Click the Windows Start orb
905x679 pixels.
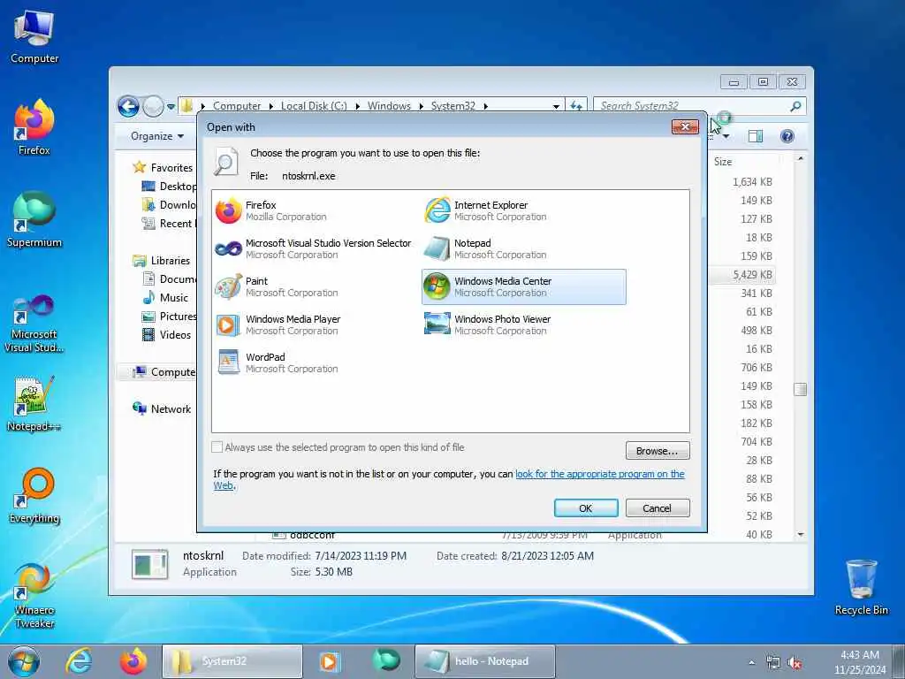coord(24,661)
